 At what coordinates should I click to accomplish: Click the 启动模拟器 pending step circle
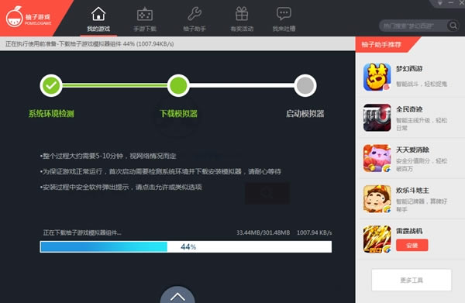[x=305, y=85]
